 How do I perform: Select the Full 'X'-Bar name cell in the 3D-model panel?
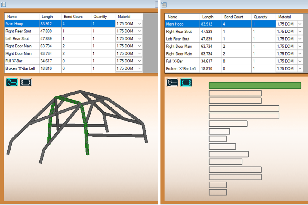[x=22, y=61]
